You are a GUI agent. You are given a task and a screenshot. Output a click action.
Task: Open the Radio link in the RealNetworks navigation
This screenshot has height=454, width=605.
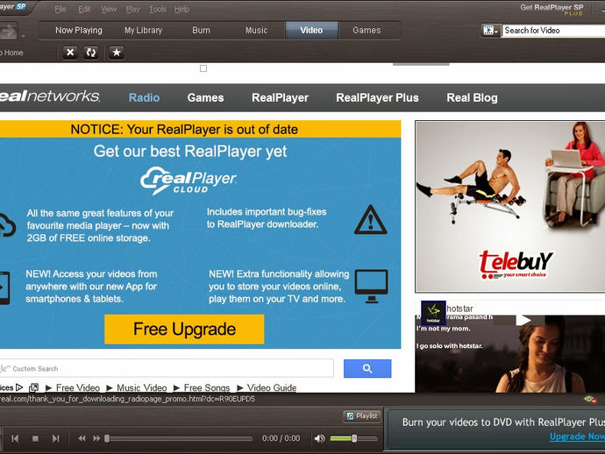(144, 97)
